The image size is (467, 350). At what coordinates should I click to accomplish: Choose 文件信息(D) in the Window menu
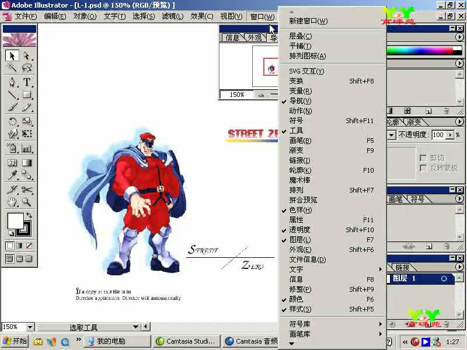click(x=333, y=260)
